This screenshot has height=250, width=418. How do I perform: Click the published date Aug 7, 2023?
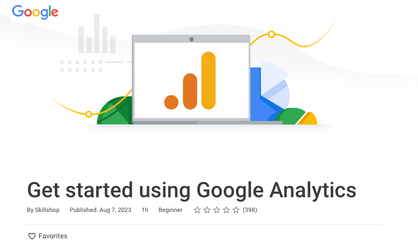point(100,210)
